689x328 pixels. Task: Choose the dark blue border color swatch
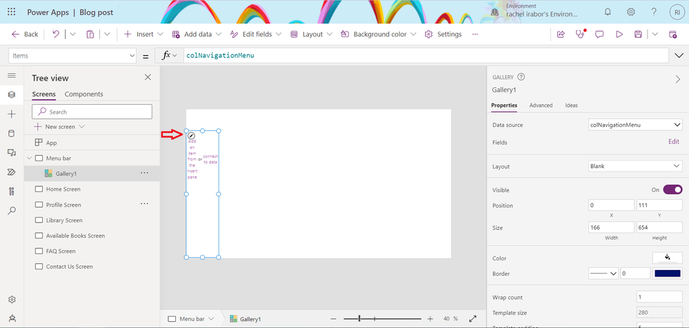click(668, 274)
